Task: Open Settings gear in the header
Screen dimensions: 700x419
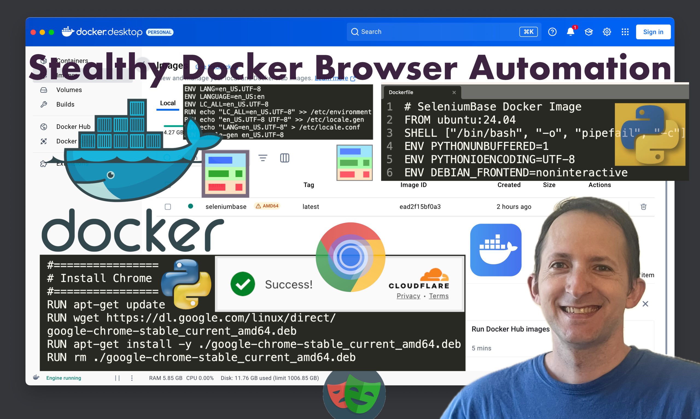Action: (607, 32)
